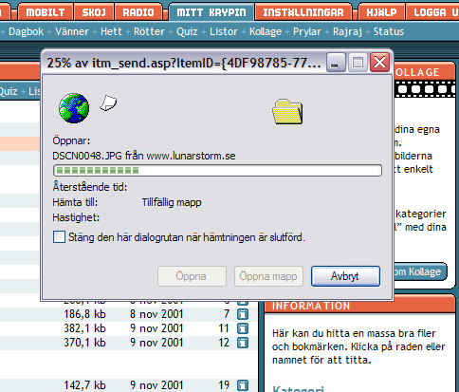Viewport: 459px width, 392px height.
Task: Click the yellow folder icon in dialog
Action: [x=287, y=111]
